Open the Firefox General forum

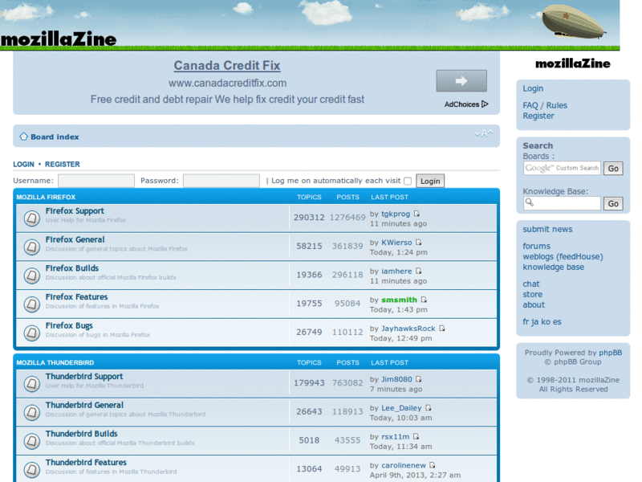(x=75, y=239)
